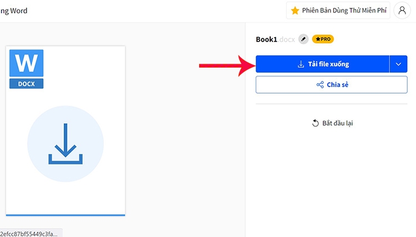Click the large circular download icon
This screenshot has height=237, width=416.
point(65,143)
